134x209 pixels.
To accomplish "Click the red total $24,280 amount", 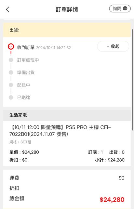I will (x=112, y=200).
